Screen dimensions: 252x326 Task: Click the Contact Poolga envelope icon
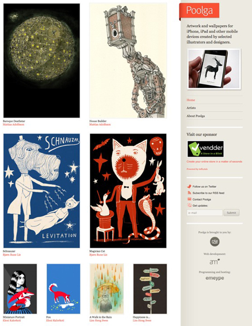coord(189,199)
